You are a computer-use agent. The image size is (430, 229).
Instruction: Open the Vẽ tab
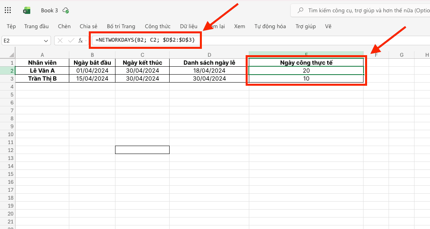pos(328,26)
